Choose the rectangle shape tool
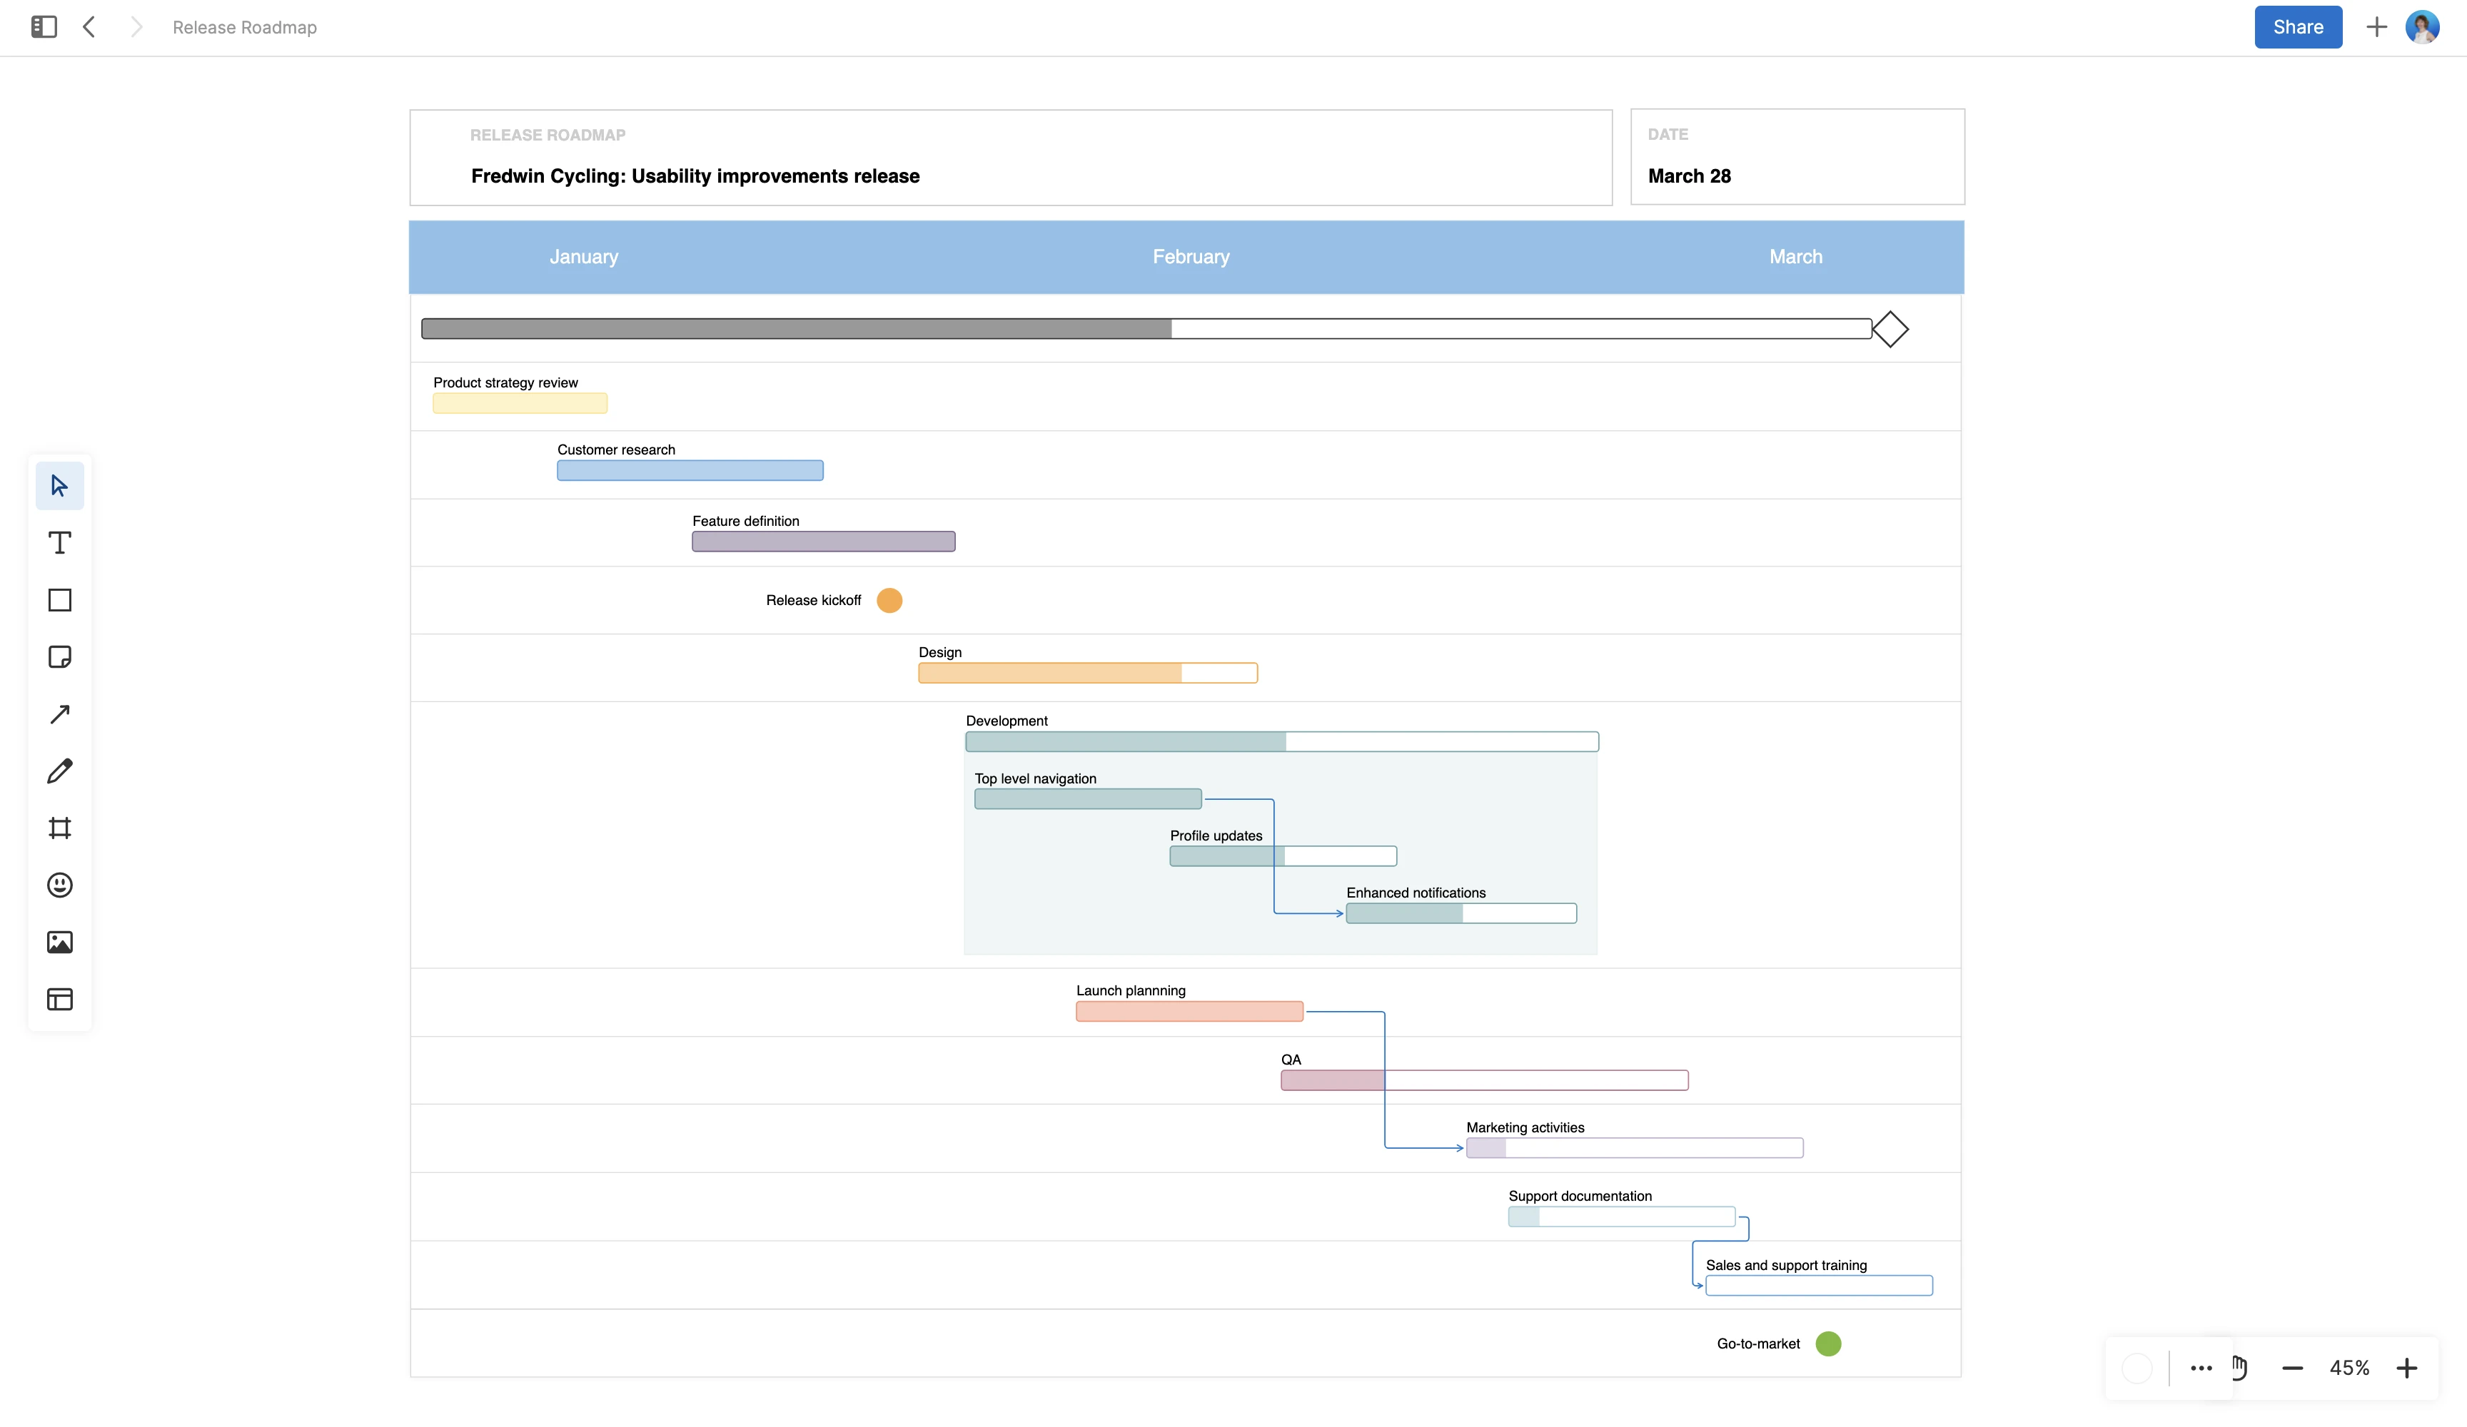The height and width of the screenshot is (1427, 2467). 60,600
